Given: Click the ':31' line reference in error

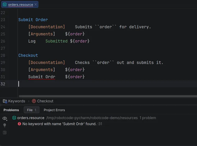Looking at the screenshot, I should pyautogui.click(x=100, y=124).
